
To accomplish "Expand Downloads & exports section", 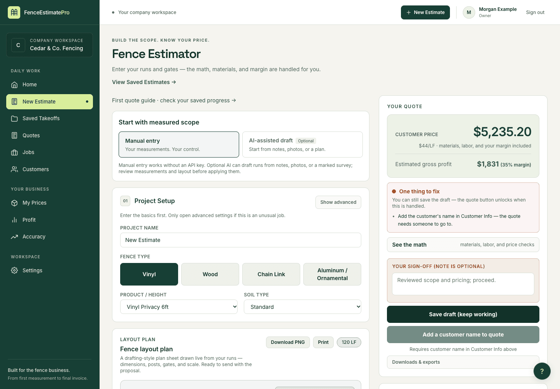I will (x=463, y=362).
